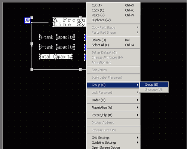Click the magnifier icon on canvas
Image resolution: width=187 pixels, height=149 pixels.
[x=27, y=20]
